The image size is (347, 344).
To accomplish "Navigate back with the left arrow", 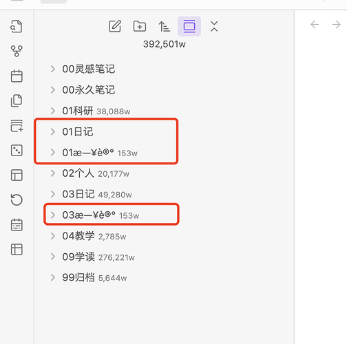I will (315, 24).
